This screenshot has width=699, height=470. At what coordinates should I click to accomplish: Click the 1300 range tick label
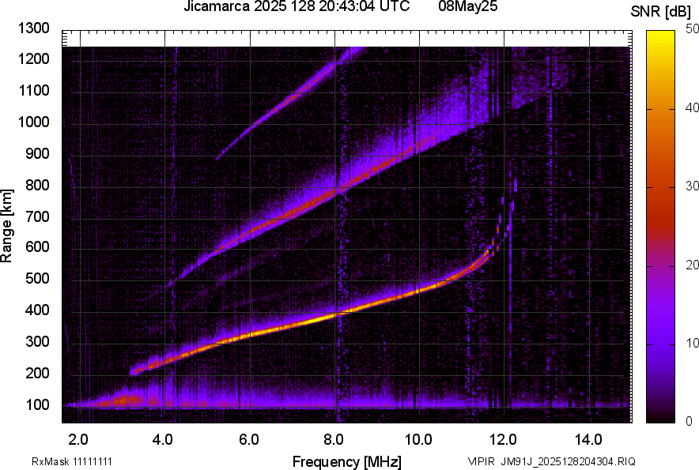pos(33,28)
